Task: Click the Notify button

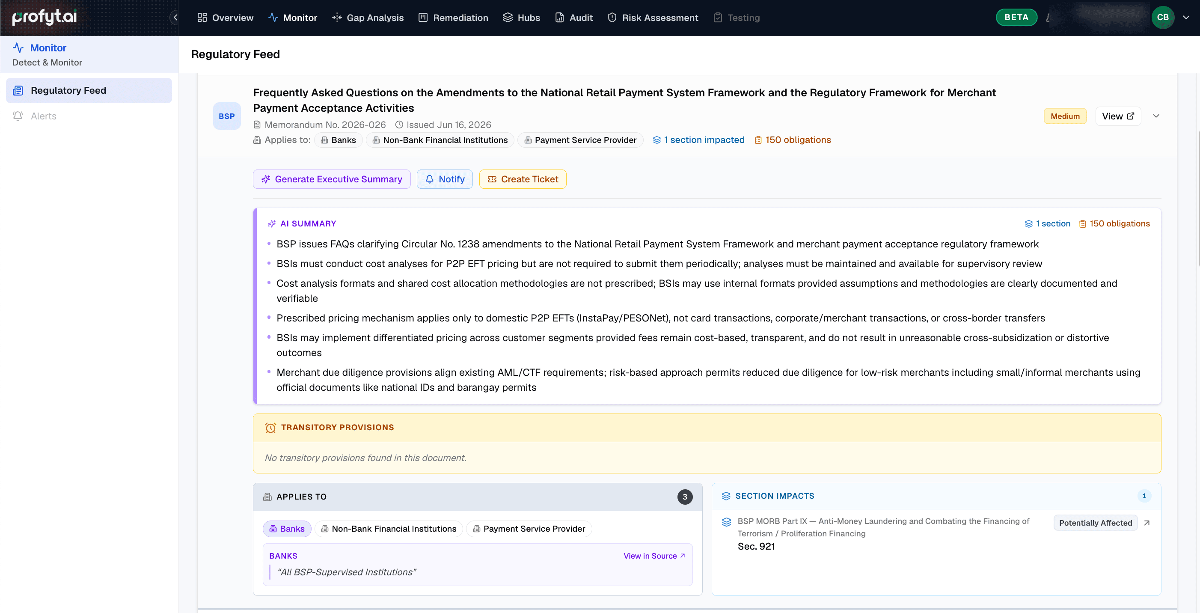Action: pos(444,179)
